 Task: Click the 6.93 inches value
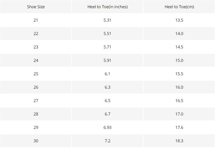[107, 127]
